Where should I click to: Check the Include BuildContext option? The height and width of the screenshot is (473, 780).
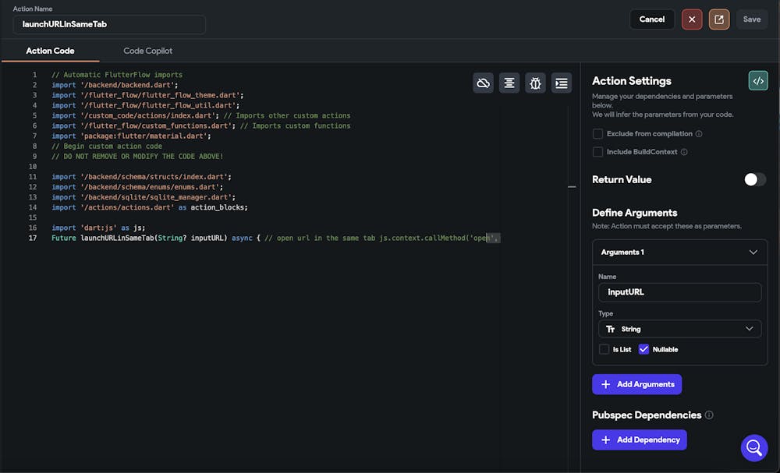(598, 152)
